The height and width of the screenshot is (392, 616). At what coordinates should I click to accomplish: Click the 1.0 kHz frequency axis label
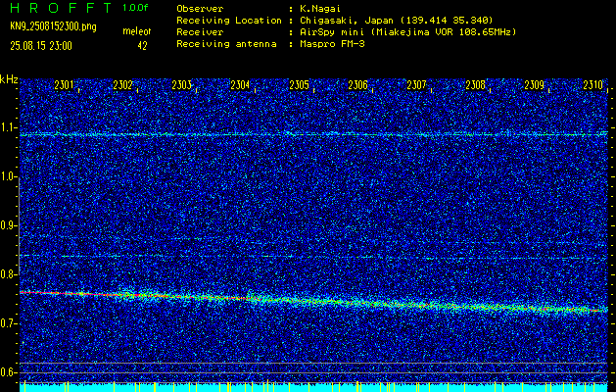(8, 176)
